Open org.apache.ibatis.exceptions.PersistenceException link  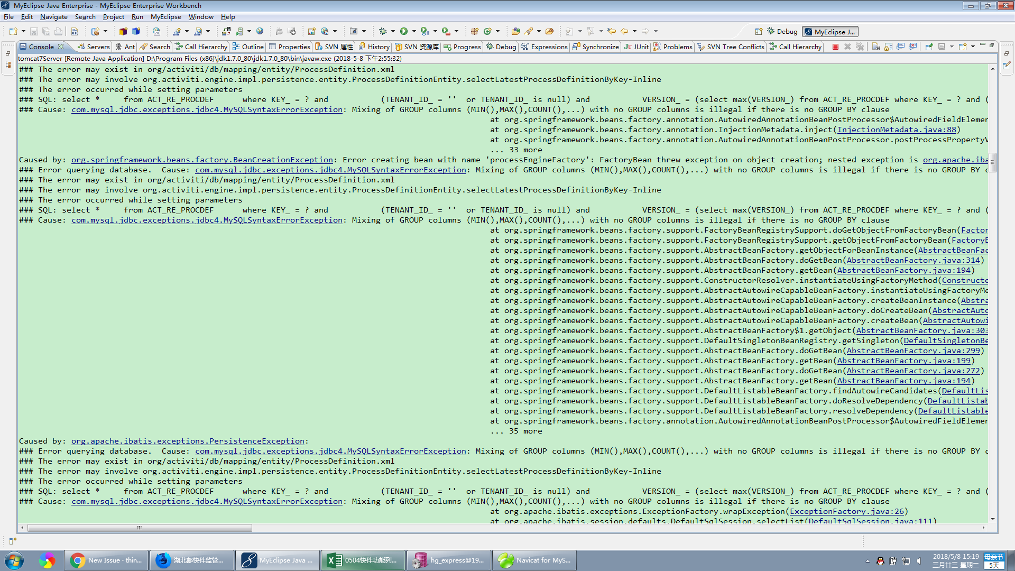(x=188, y=441)
